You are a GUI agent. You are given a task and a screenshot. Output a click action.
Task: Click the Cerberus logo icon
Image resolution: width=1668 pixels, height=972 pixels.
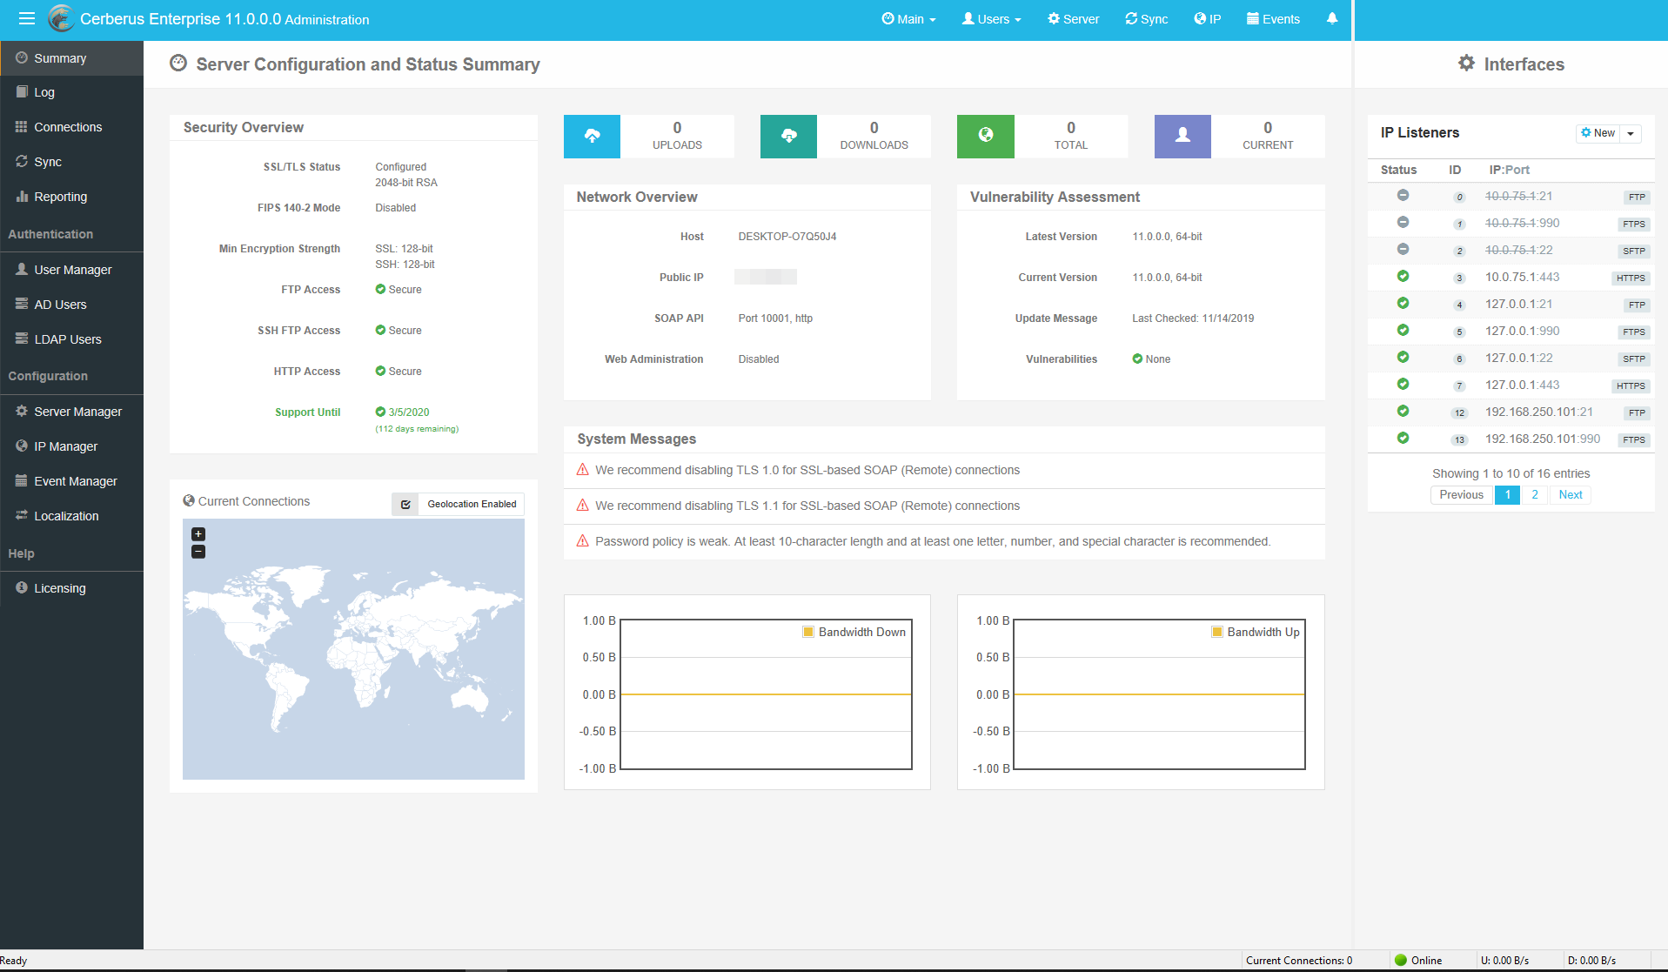pyautogui.click(x=61, y=18)
